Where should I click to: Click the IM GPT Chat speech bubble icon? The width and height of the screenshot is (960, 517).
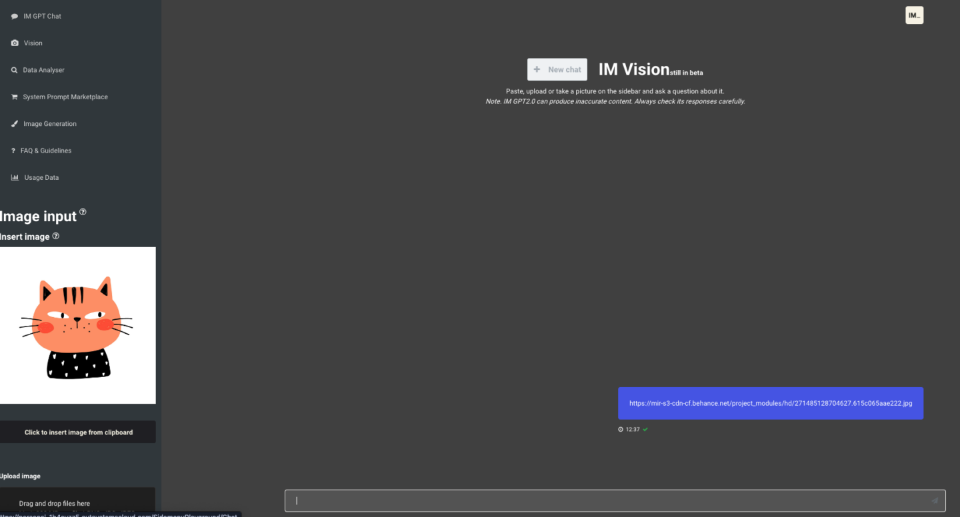(x=15, y=17)
